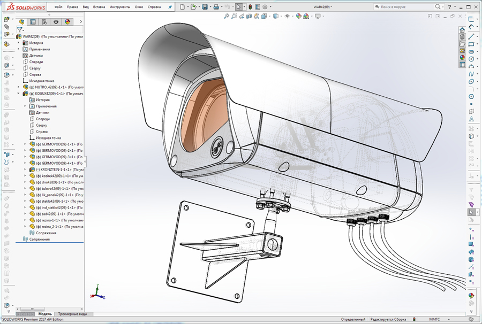The image size is (482, 324).
Task: Select the Straight Slot sketch tool
Action: pos(471,51)
